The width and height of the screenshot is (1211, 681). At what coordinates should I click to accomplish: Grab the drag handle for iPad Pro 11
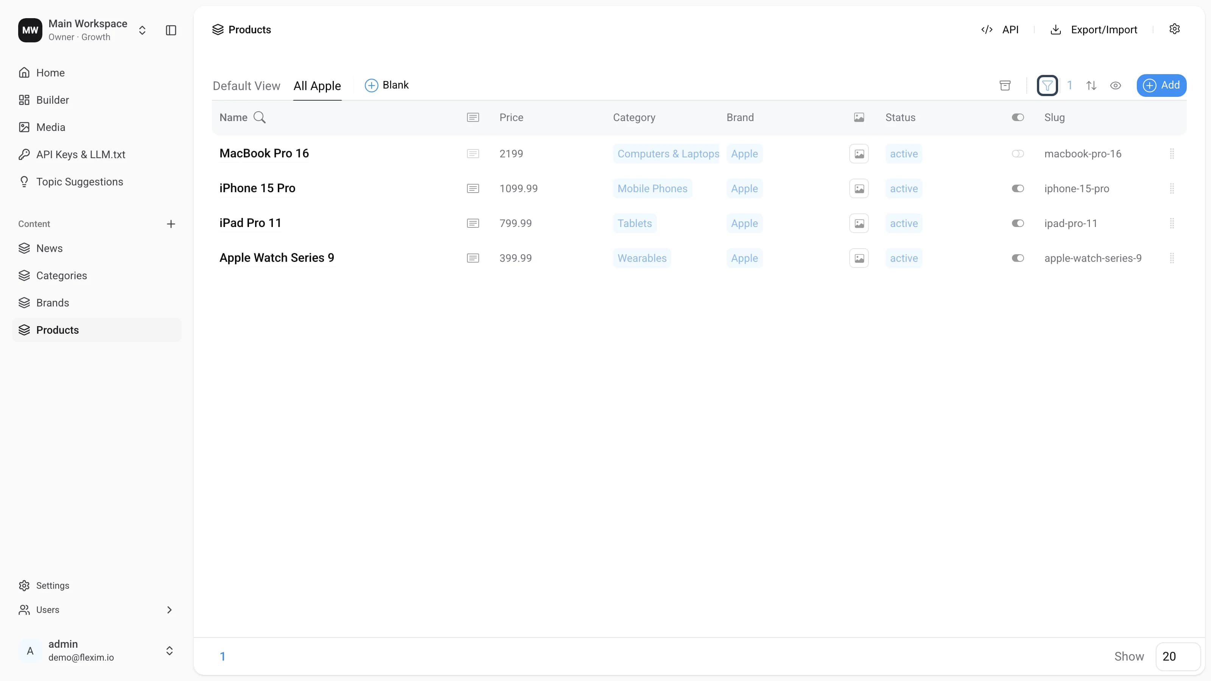pos(1172,223)
